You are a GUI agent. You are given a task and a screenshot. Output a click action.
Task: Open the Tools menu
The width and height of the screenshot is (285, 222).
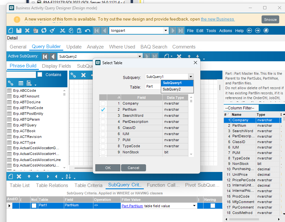[211, 31]
